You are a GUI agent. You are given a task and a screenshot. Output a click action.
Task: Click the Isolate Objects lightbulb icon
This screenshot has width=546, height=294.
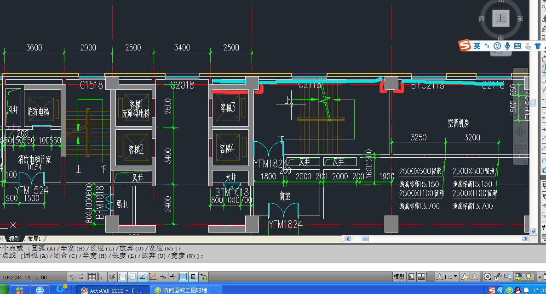(529, 277)
